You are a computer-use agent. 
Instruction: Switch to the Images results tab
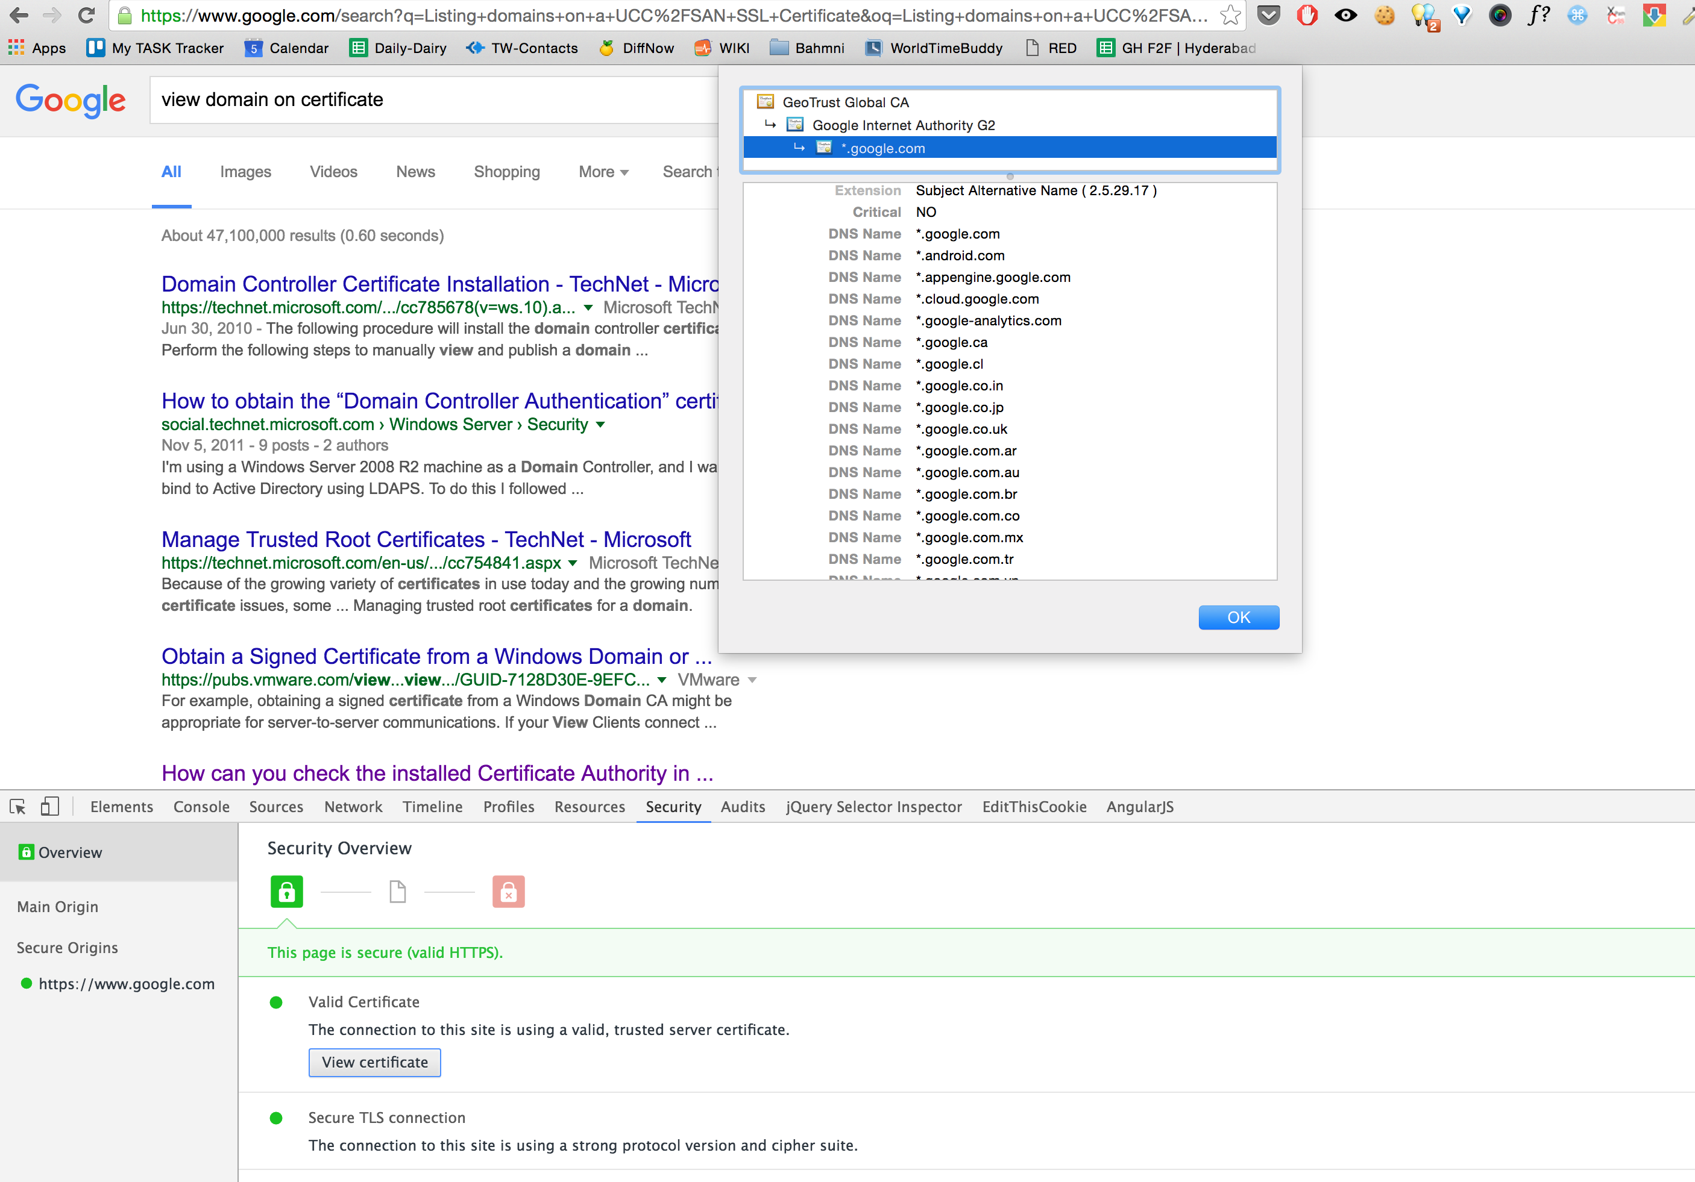pyautogui.click(x=245, y=171)
